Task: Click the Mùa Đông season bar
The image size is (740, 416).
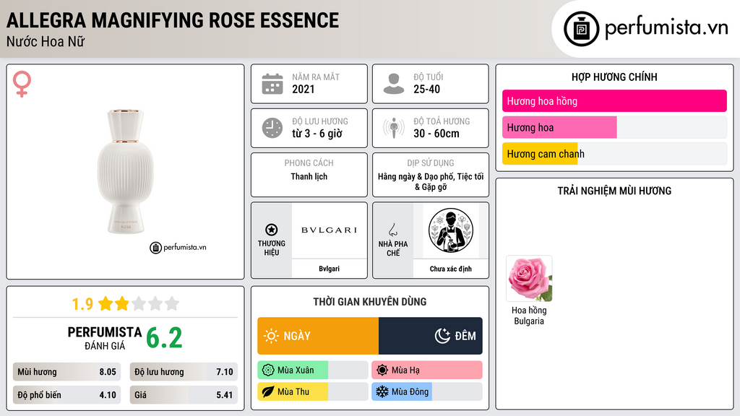Action: pyautogui.click(x=426, y=391)
